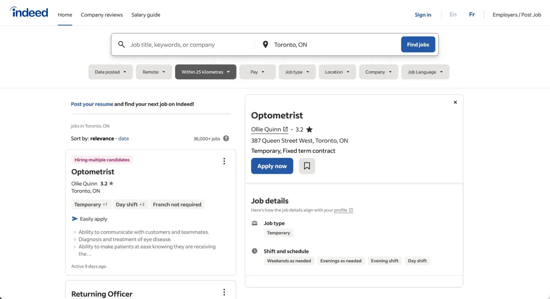
Task: Expand the Remote filter
Action: coord(154,72)
